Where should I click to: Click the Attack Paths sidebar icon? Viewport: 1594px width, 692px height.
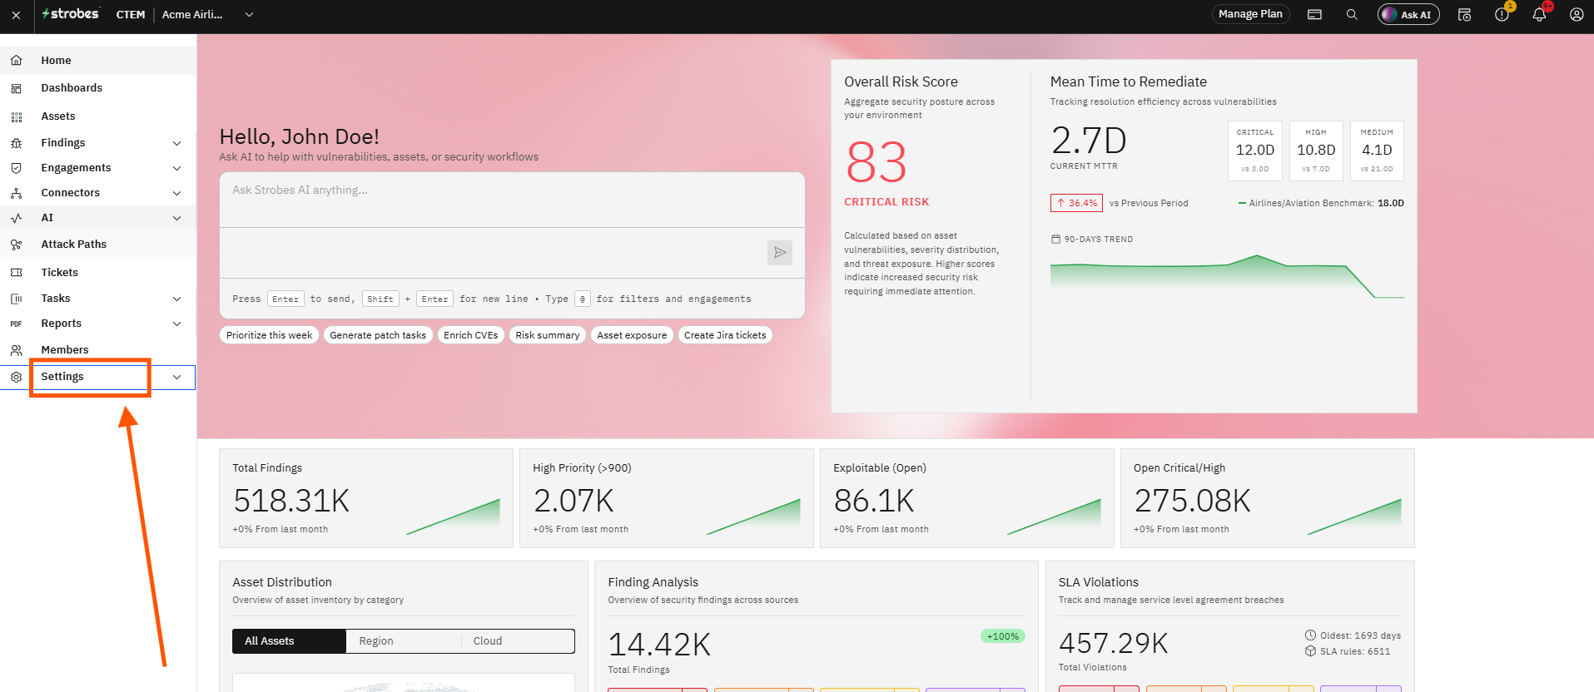point(16,245)
